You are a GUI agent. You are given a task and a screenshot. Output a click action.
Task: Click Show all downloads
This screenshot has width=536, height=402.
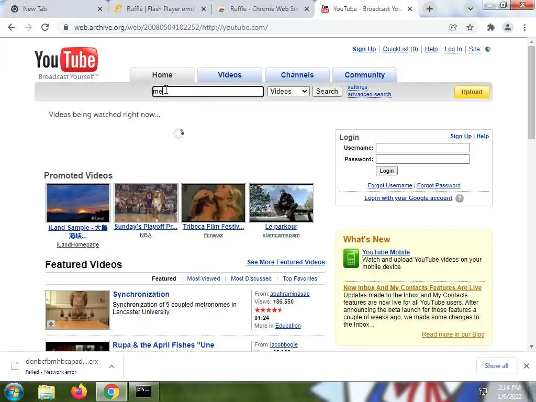pos(496,366)
